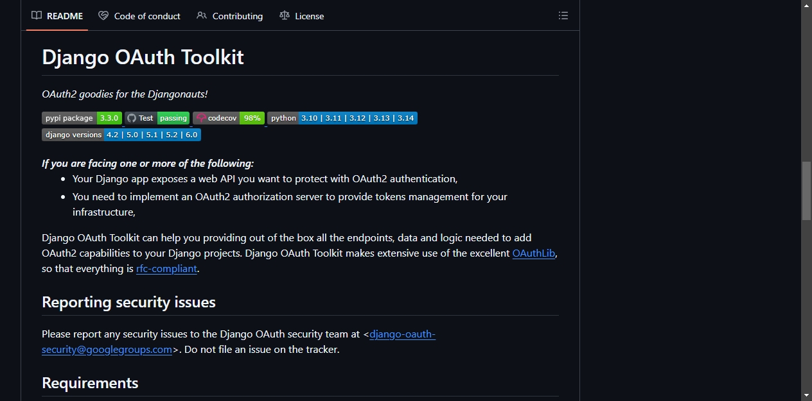Open the Contributing tab
The width and height of the screenshot is (812, 401).
[230, 16]
